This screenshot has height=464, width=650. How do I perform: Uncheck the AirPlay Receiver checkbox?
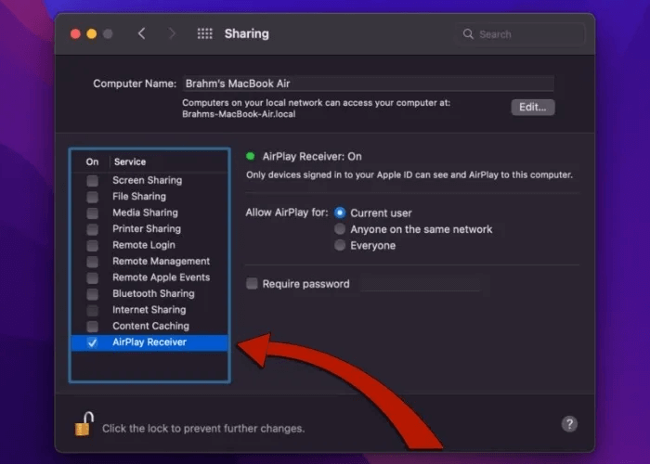click(x=93, y=342)
